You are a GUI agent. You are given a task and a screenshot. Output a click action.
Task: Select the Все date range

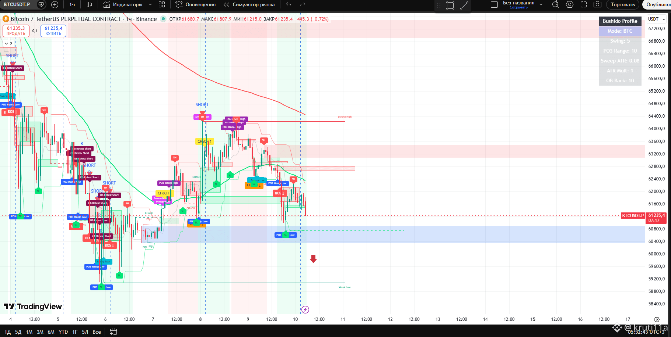[97, 332]
